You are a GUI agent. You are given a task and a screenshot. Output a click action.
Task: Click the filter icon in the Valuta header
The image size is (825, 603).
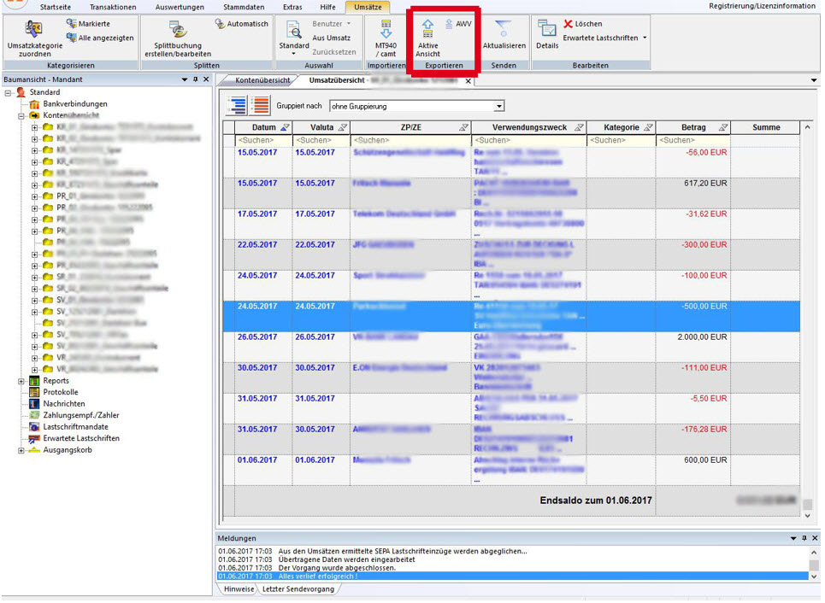[343, 127]
